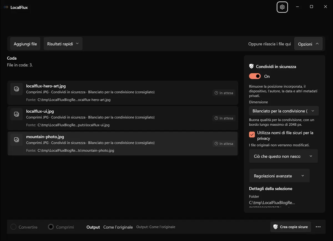The width and height of the screenshot is (333, 241).
Task: Select the mountain-photo.jpg queue item
Action: click(123, 143)
